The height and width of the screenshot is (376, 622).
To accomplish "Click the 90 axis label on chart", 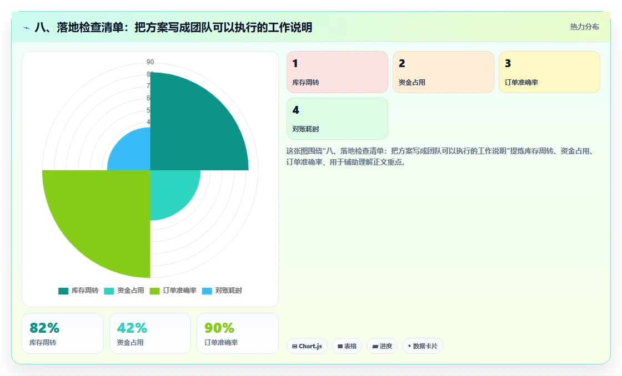I will click(x=150, y=62).
